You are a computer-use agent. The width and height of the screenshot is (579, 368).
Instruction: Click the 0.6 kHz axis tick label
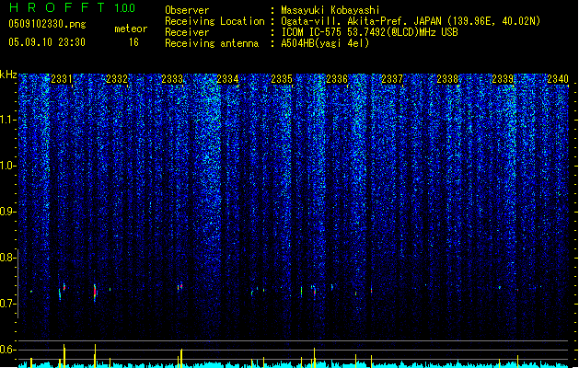8,350
